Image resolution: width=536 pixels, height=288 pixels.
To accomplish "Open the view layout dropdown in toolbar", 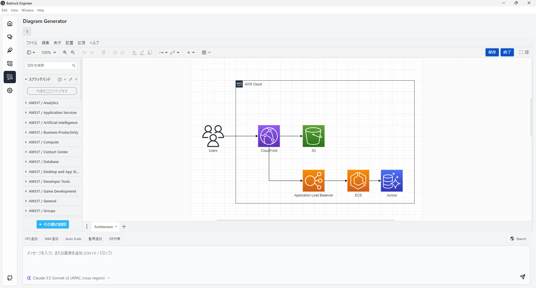I will 31,52.
